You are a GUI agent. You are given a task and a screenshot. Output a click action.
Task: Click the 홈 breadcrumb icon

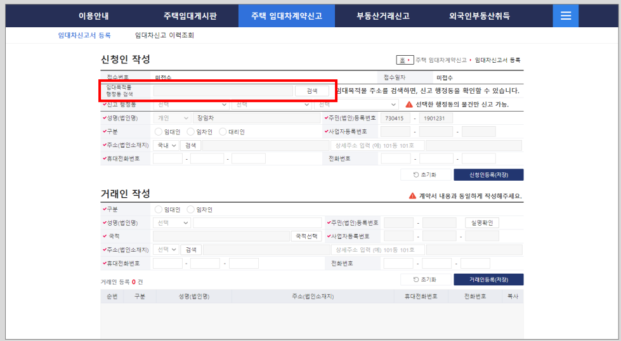click(405, 60)
